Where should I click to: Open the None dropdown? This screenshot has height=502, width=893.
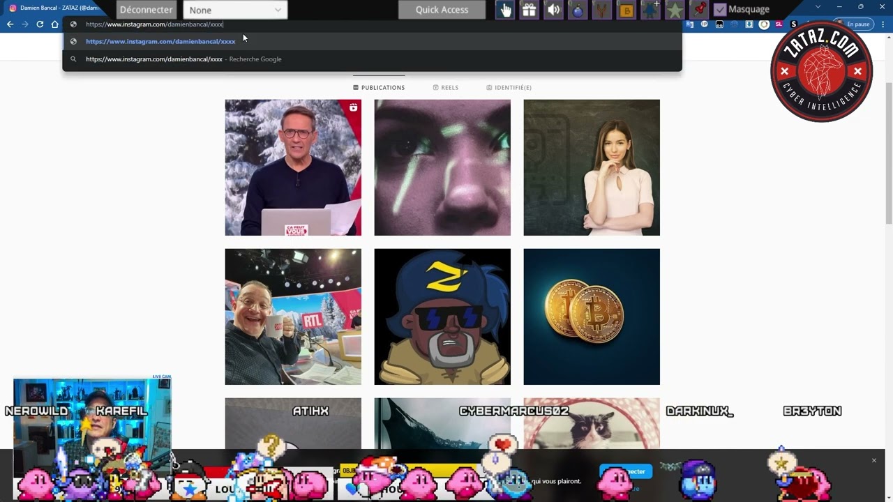(x=235, y=10)
